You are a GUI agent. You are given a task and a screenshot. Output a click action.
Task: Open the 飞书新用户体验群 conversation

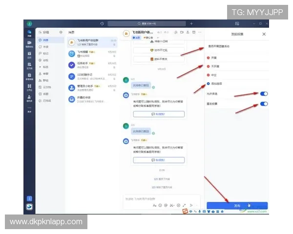pyautogui.click(x=92, y=42)
